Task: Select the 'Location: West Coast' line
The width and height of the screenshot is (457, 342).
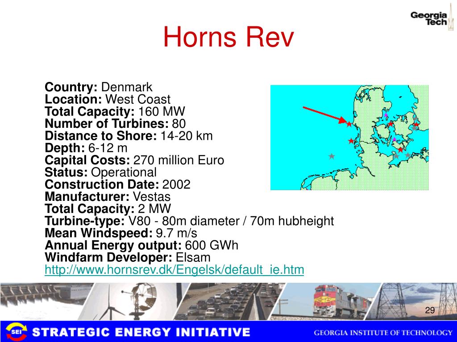Action: (108, 99)
